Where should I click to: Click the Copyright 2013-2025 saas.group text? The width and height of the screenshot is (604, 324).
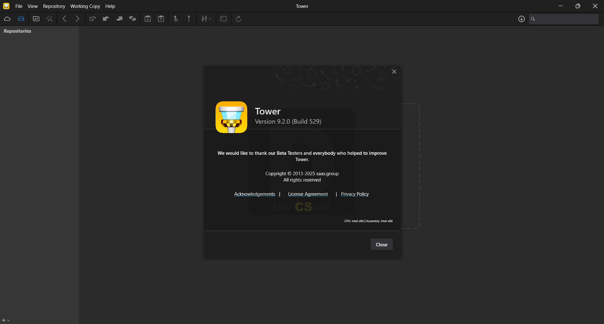pyautogui.click(x=302, y=174)
